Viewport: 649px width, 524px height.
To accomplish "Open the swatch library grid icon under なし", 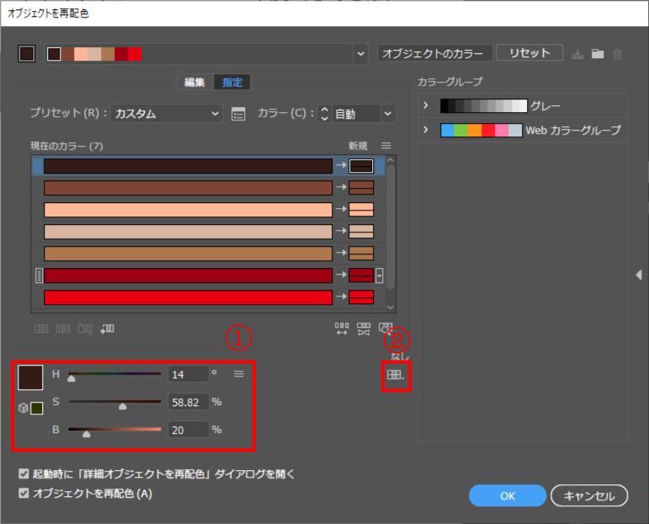I will point(395,374).
